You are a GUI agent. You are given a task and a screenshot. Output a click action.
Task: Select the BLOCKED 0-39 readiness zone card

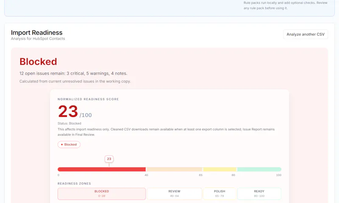[102, 194]
